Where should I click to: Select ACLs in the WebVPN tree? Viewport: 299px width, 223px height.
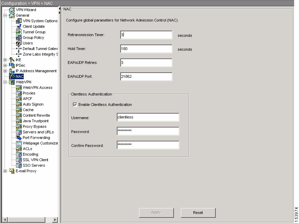coord(28,149)
